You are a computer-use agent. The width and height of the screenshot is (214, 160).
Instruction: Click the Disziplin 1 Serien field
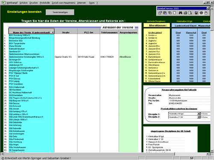click(205, 113)
